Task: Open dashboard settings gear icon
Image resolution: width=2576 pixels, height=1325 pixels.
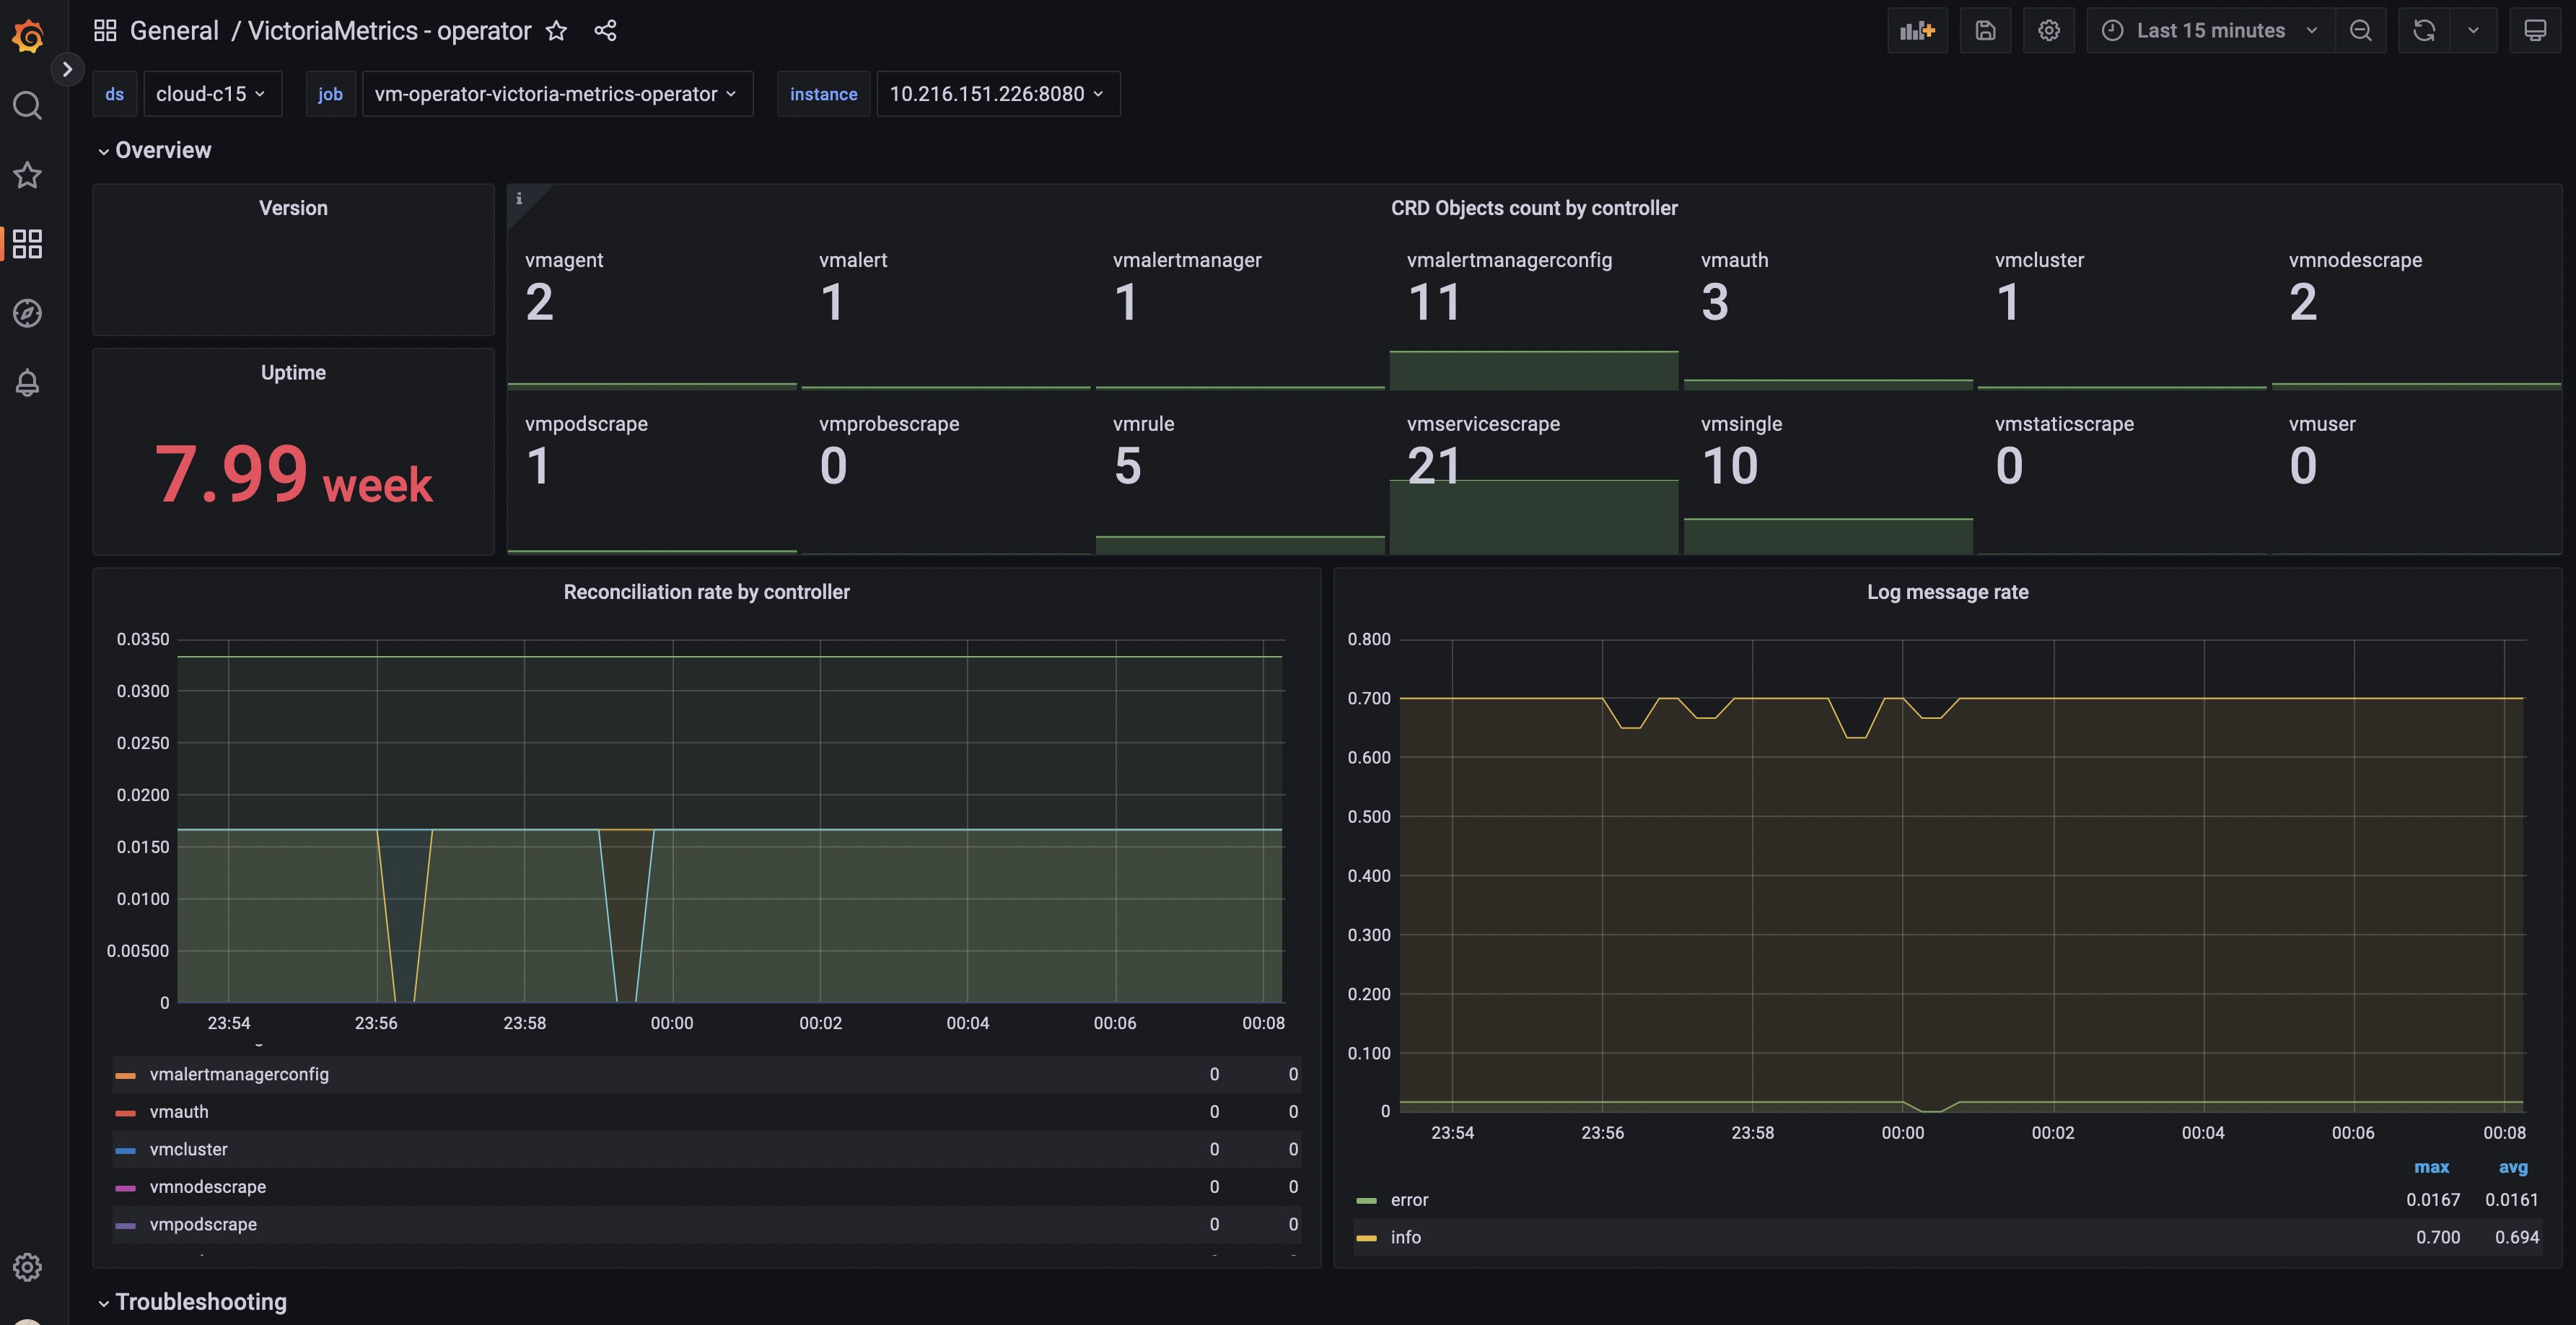Action: 2048,31
